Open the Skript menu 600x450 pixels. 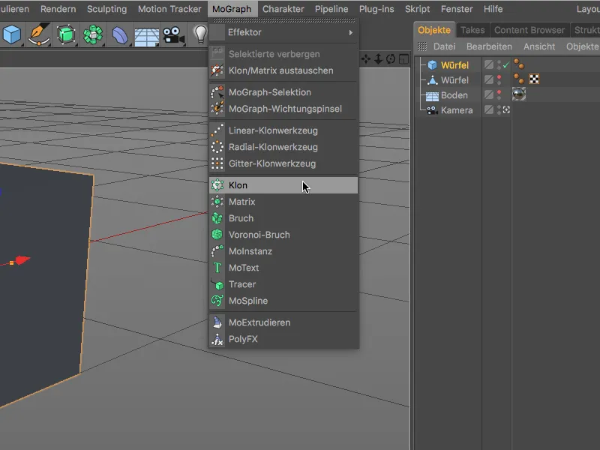coord(418,9)
